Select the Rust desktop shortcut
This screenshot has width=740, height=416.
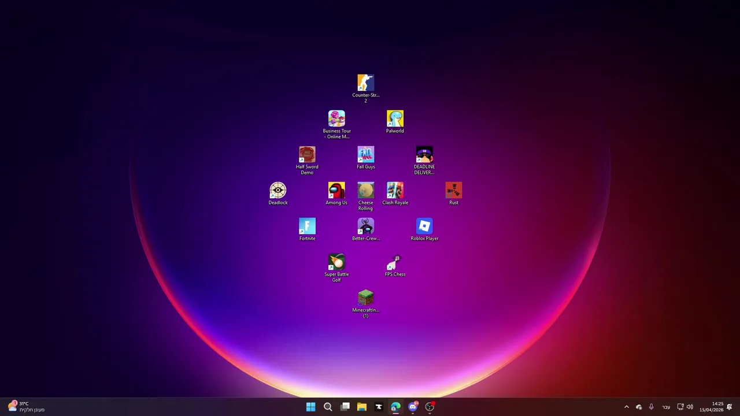[x=454, y=194]
